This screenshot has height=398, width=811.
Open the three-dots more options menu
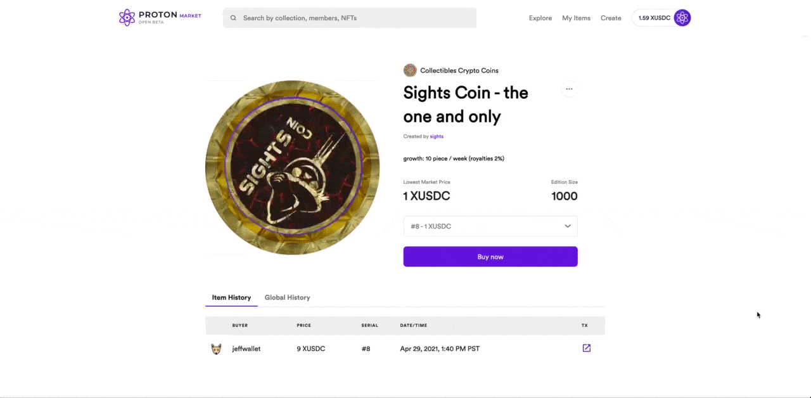569,89
